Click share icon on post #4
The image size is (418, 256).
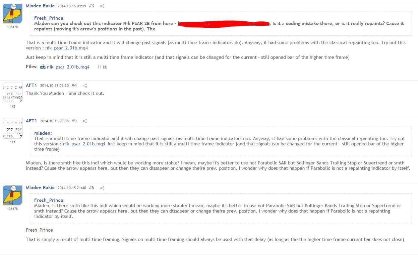pyautogui.click(x=85, y=86)
